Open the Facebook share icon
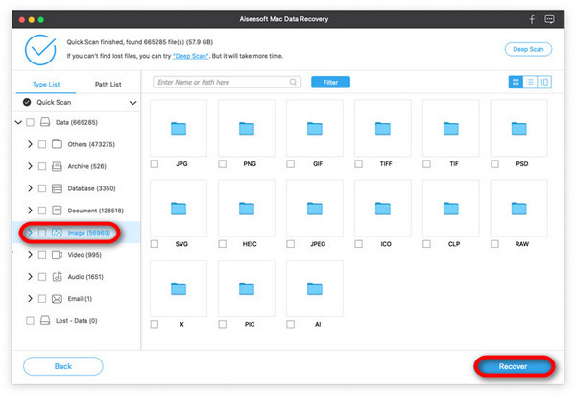This screenshot has height=397, width=576. coord(532,19)
